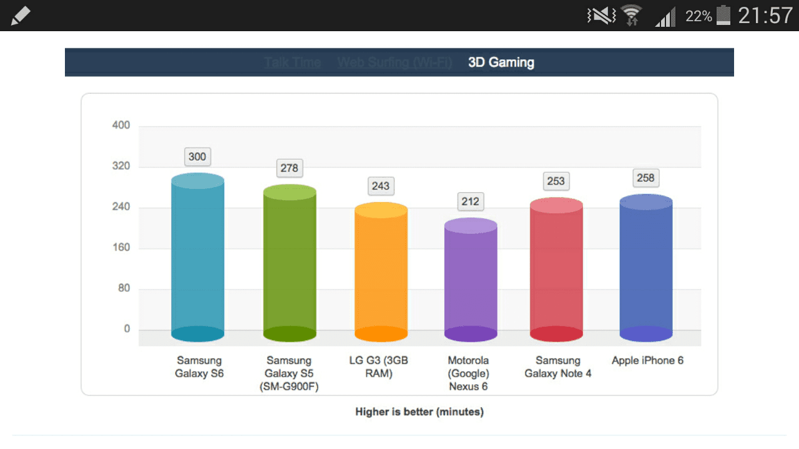This screenshot has width=799, height=449.
Task: Tap the 320 y-axis value
Action: (121, 167)
